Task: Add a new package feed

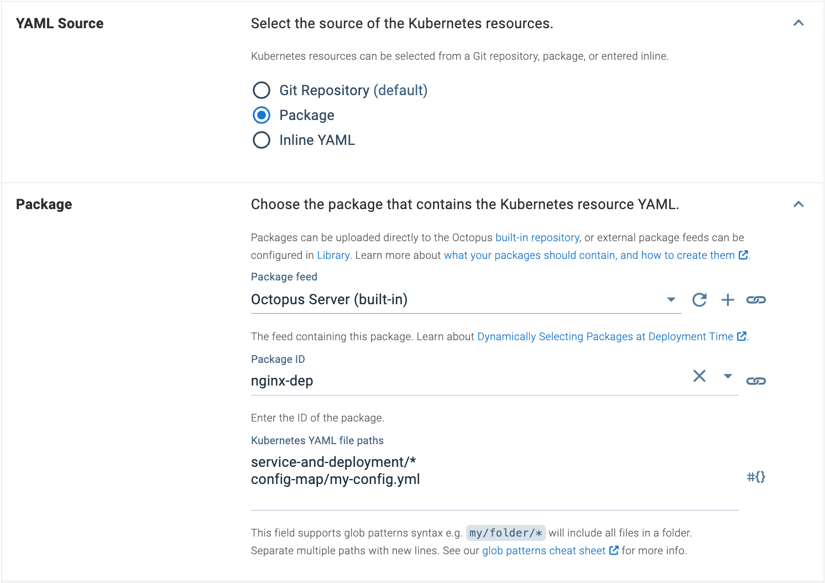Action: coord(728,299)
